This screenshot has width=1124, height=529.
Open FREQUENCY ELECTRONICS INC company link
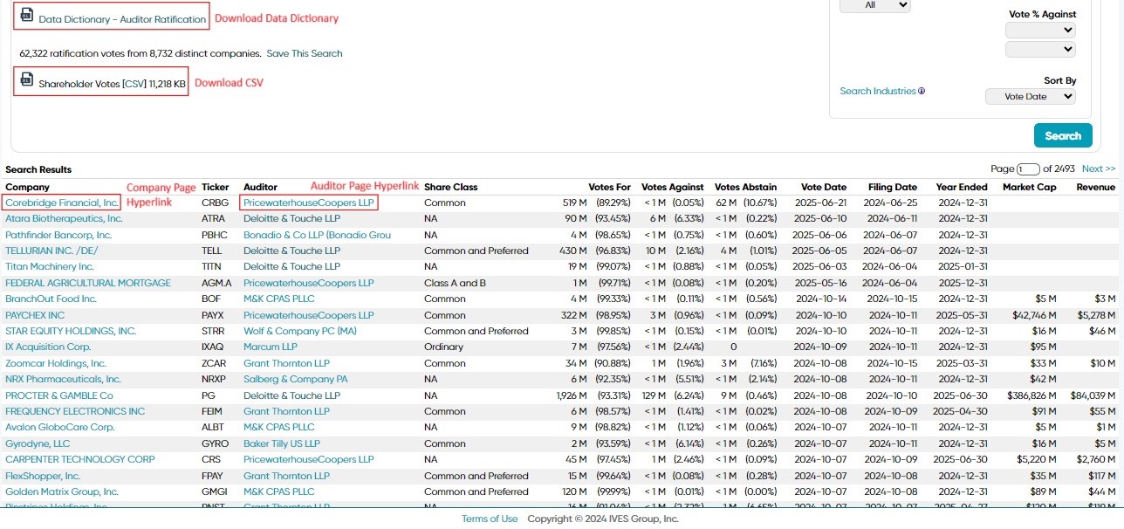click(x=75, y=411)
